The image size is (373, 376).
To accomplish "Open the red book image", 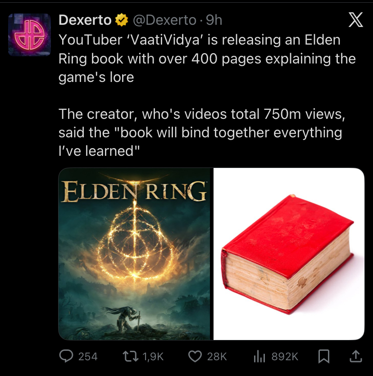I will [x=289, y=254].
